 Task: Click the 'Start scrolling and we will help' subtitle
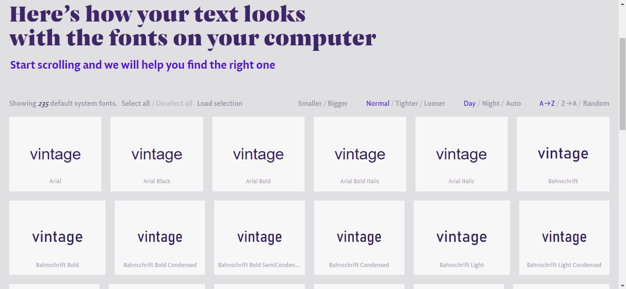point(142,65)
